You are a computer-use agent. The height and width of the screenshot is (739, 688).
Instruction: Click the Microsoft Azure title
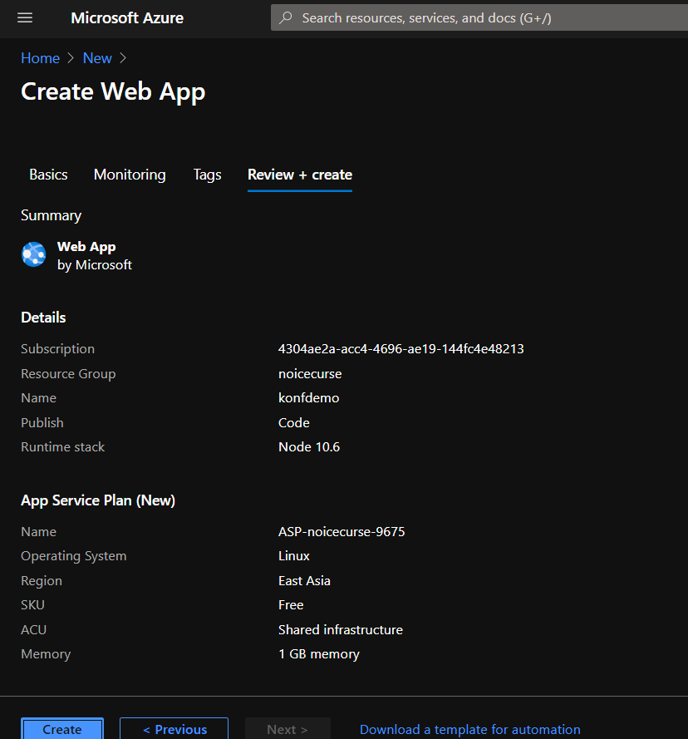point(127,18)
